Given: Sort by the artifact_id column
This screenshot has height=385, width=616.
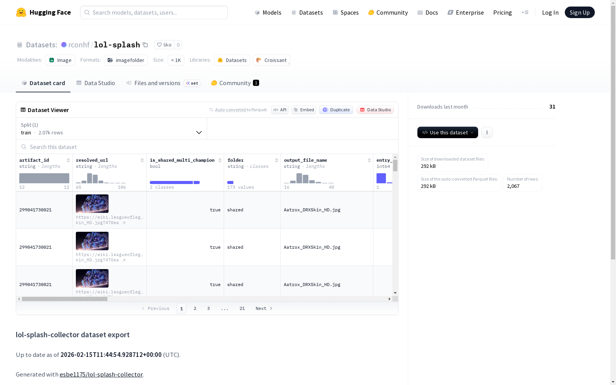Looking at the screenshot, I should pos(68,160).
